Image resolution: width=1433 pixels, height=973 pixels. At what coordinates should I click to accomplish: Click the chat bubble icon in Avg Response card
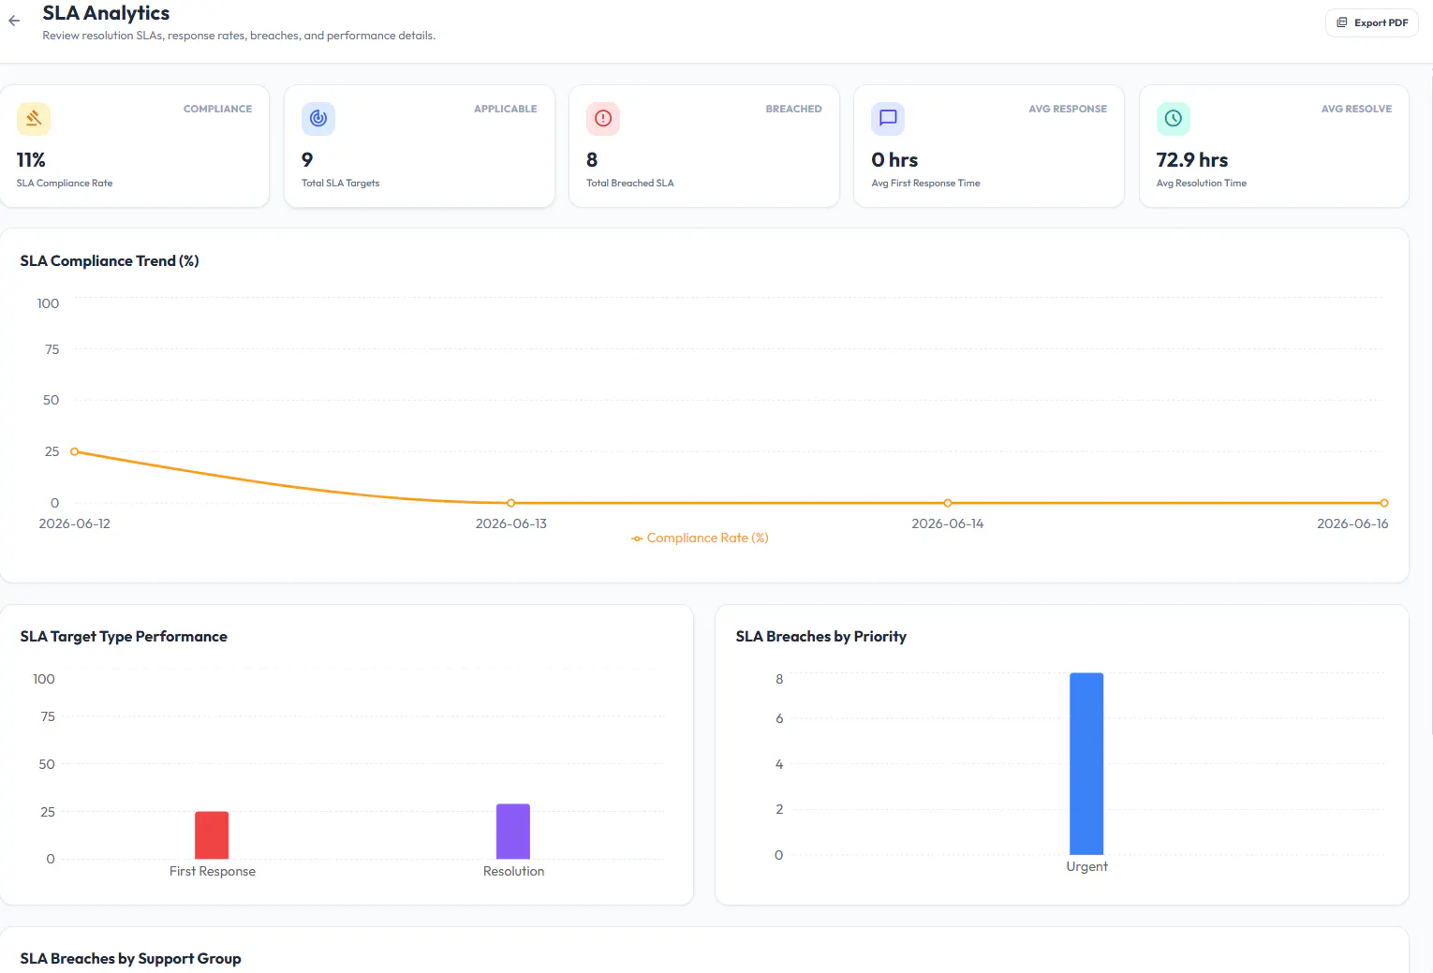[x=888, y=118]
